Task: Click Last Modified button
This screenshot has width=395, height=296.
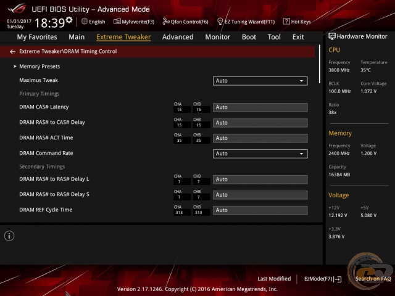Action: click(274, 279)
